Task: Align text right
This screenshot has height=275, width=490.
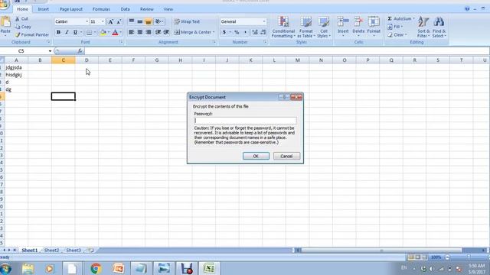Action: pyautogui.click(x=148, y=32)
